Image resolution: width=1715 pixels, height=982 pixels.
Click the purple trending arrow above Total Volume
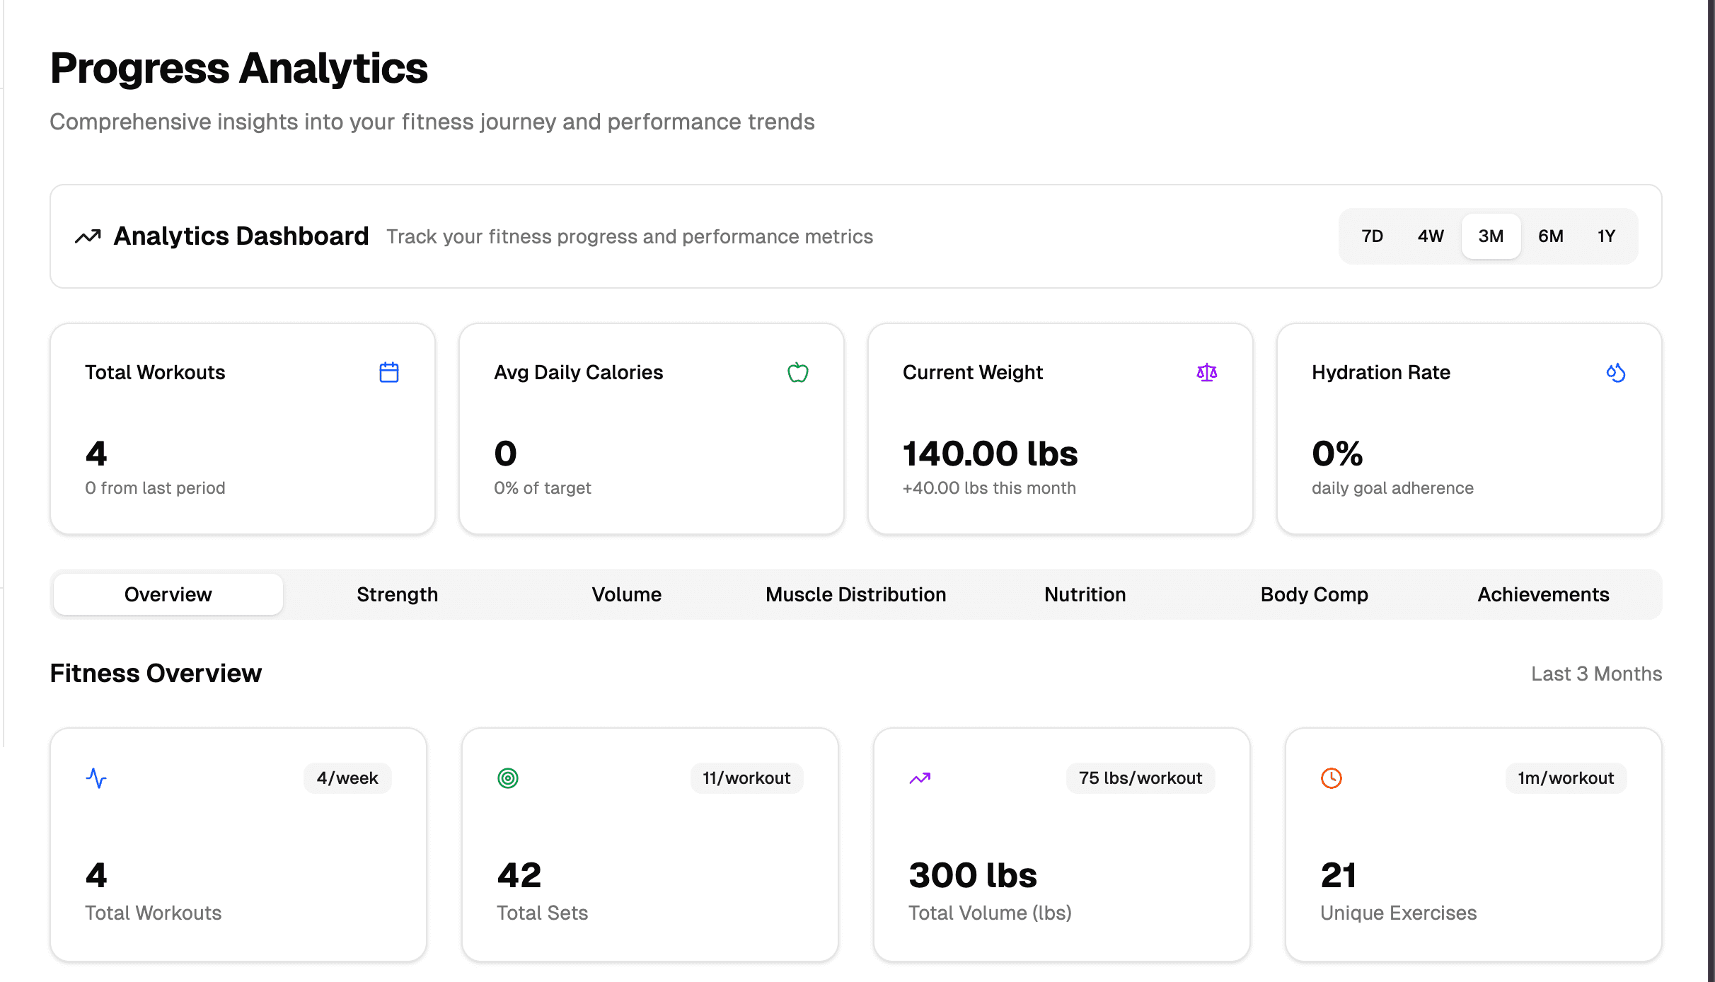pyautogui.click(x=920, y=778)
